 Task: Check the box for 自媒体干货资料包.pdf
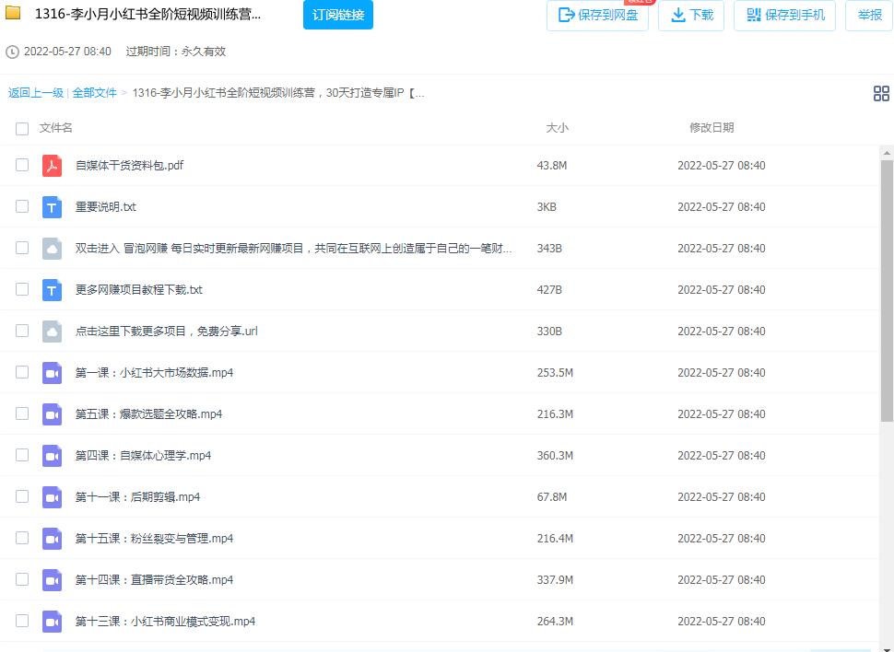pos(22,165)
